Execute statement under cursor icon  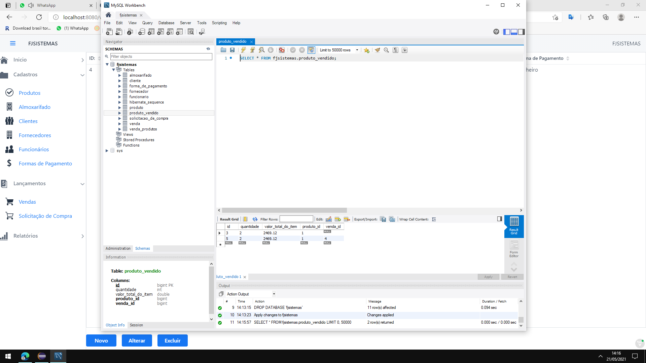point(252,50)
